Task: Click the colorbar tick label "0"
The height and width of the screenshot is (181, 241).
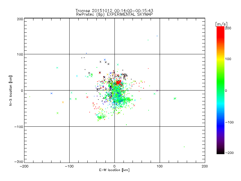Action: click(226, 91)
